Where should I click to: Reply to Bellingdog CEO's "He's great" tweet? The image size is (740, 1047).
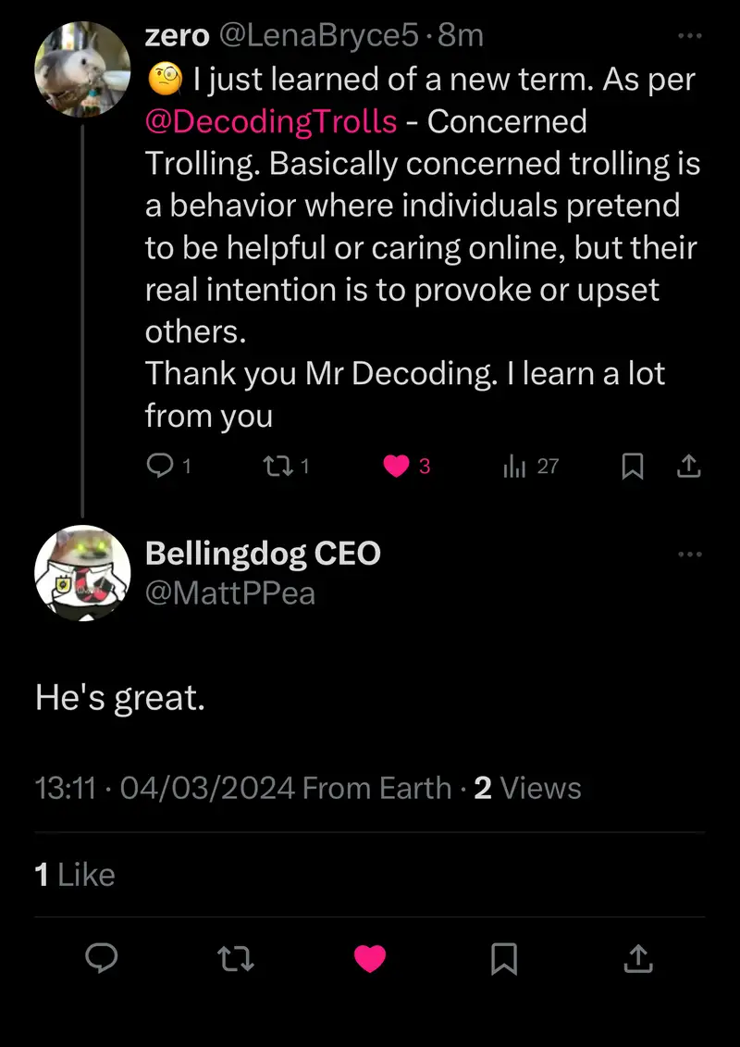(102, 960)
